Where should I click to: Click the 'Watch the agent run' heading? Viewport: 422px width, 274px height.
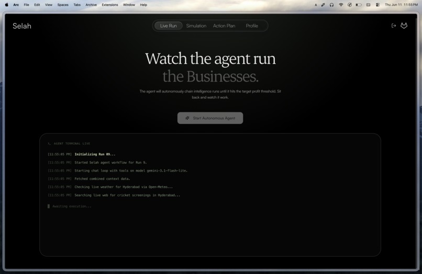click(210, 59)
